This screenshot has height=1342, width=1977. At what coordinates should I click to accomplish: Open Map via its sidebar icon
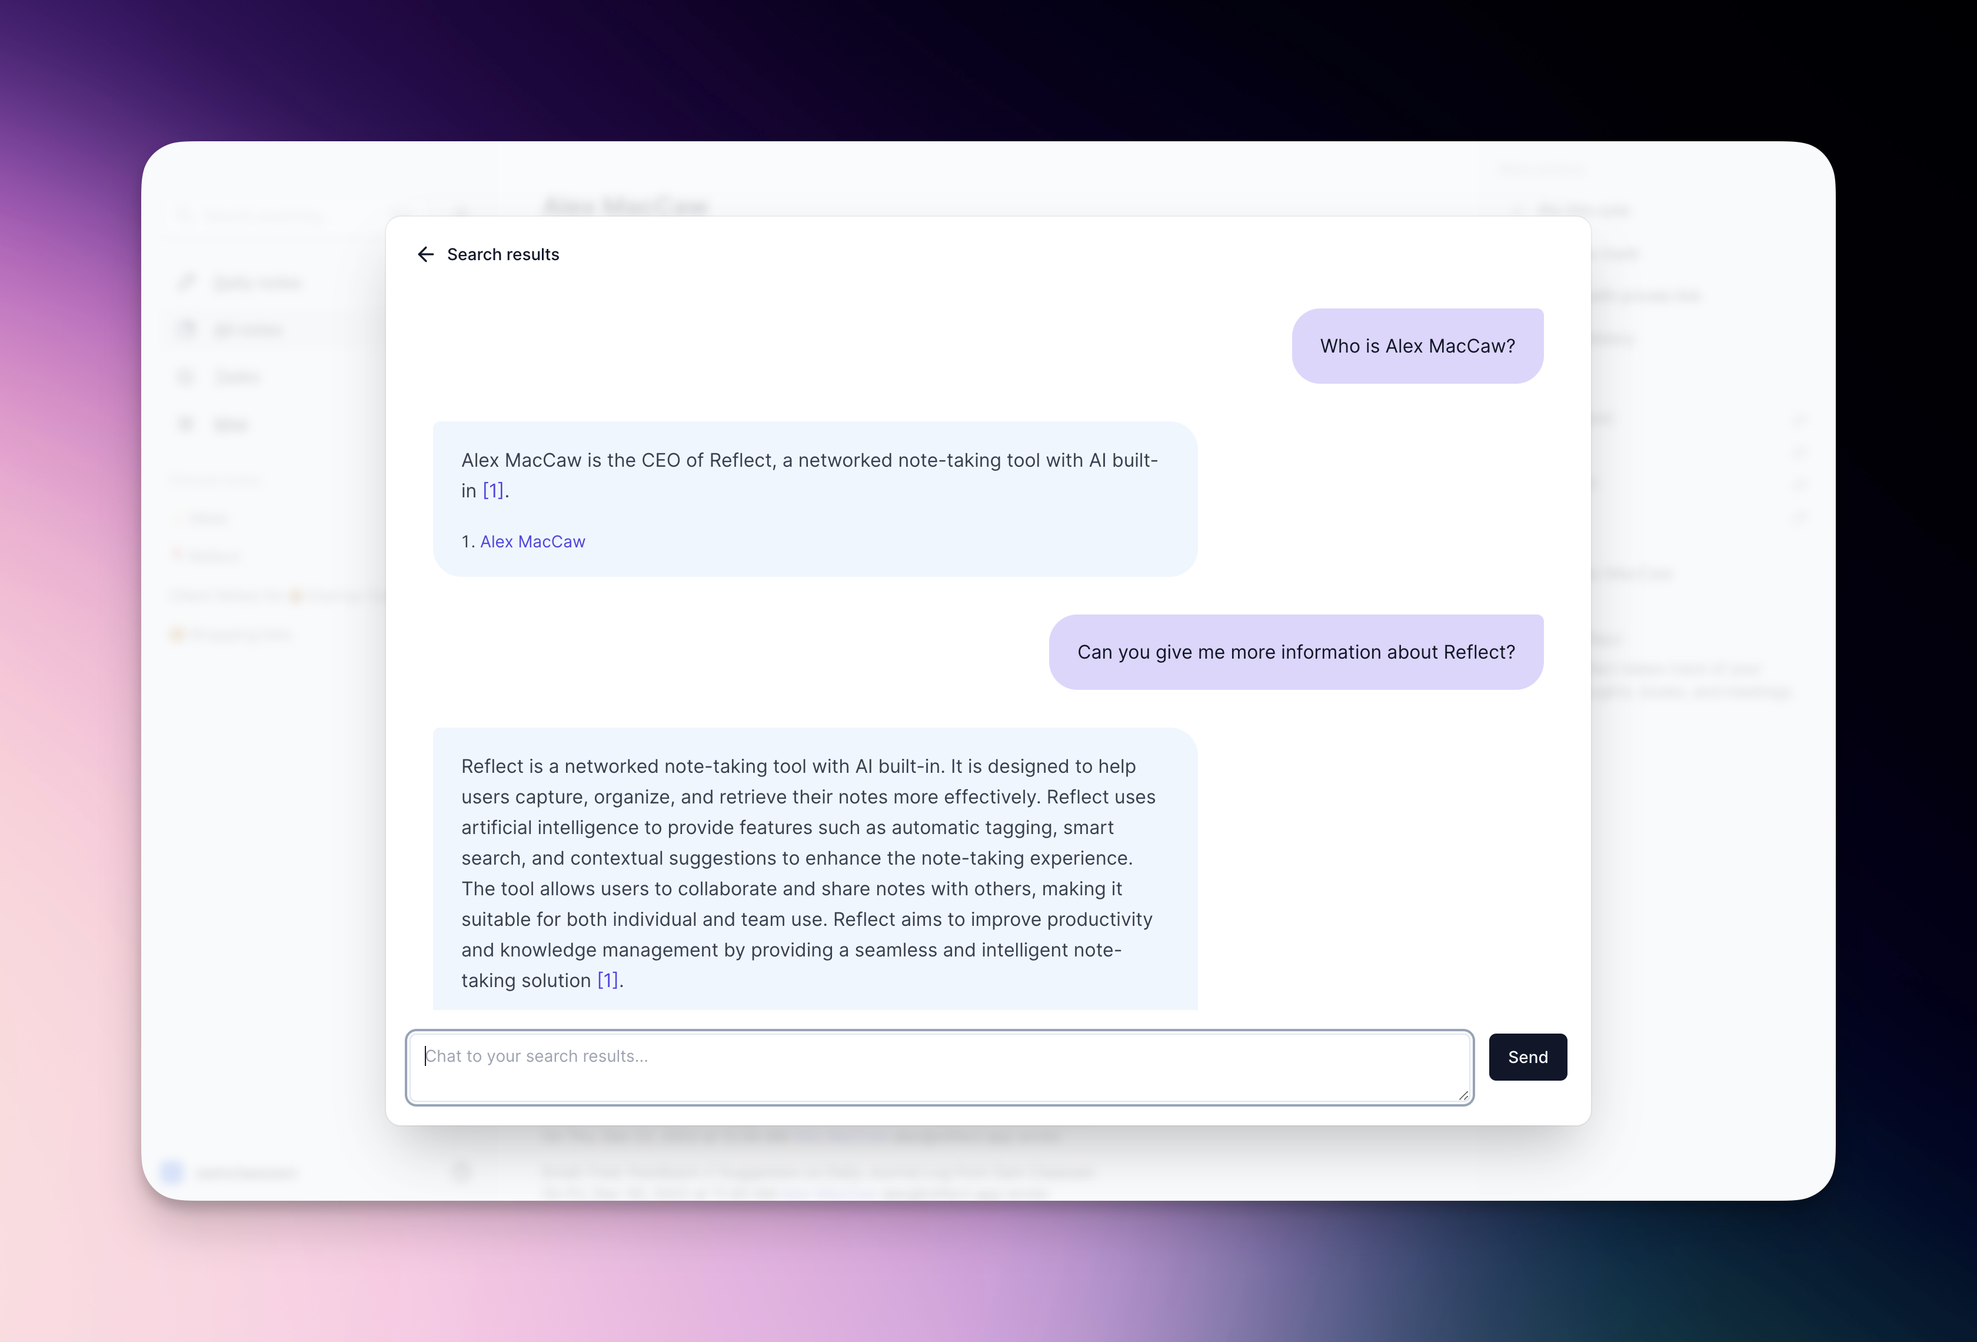[x=187, y=424]
